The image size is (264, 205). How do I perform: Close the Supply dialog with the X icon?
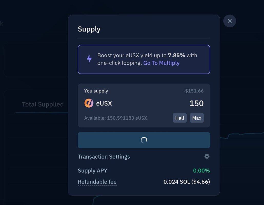[229, 21]
